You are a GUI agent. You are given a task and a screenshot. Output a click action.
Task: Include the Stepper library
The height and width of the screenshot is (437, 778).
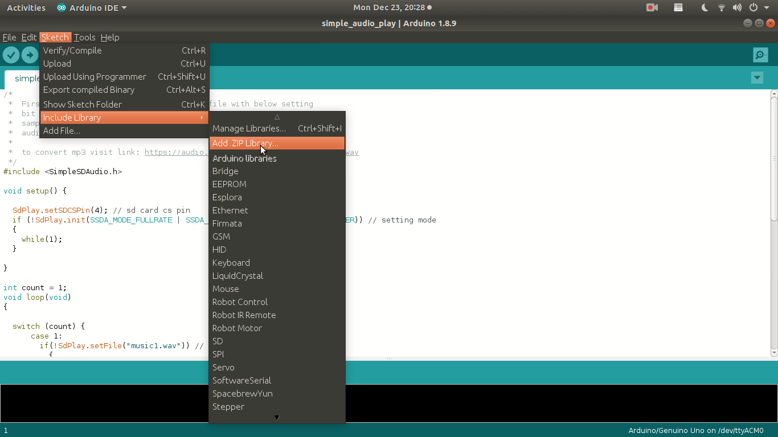[x=277, y=407]
